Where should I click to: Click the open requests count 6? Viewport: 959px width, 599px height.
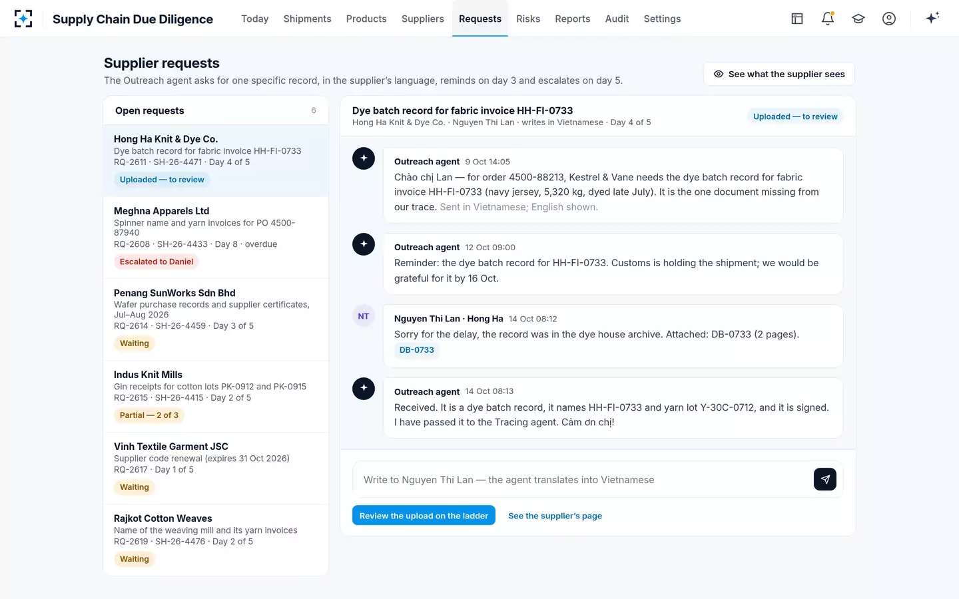pyautogui.click(x=314, y=110)
